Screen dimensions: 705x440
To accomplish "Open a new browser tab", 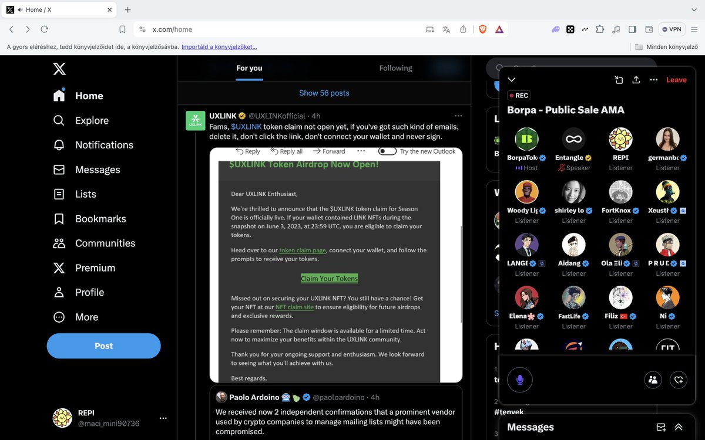I will 127,10.
